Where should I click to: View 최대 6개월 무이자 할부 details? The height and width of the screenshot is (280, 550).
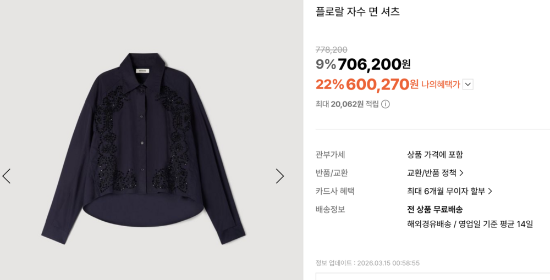tap(449, 191)
